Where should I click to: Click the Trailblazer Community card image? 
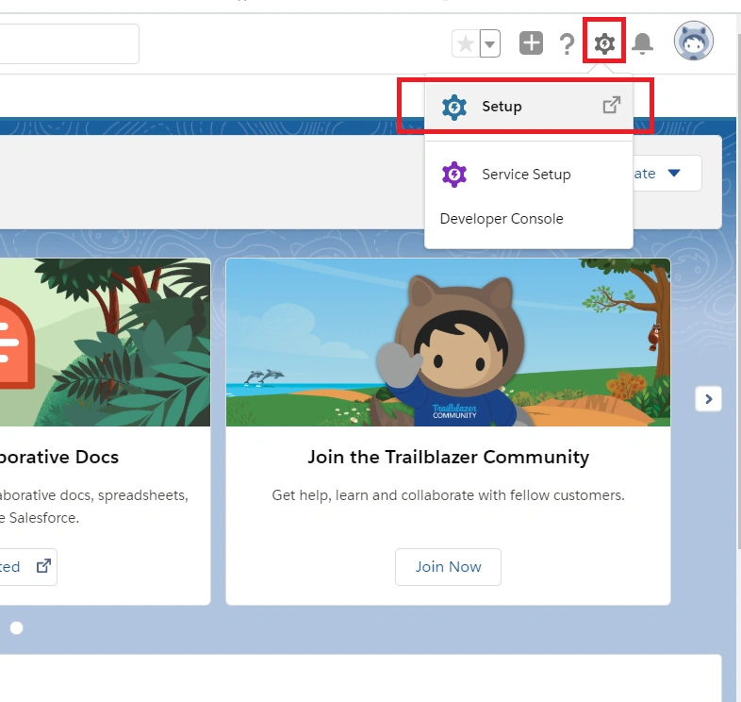pyautogui.click(x=448, y=342)
